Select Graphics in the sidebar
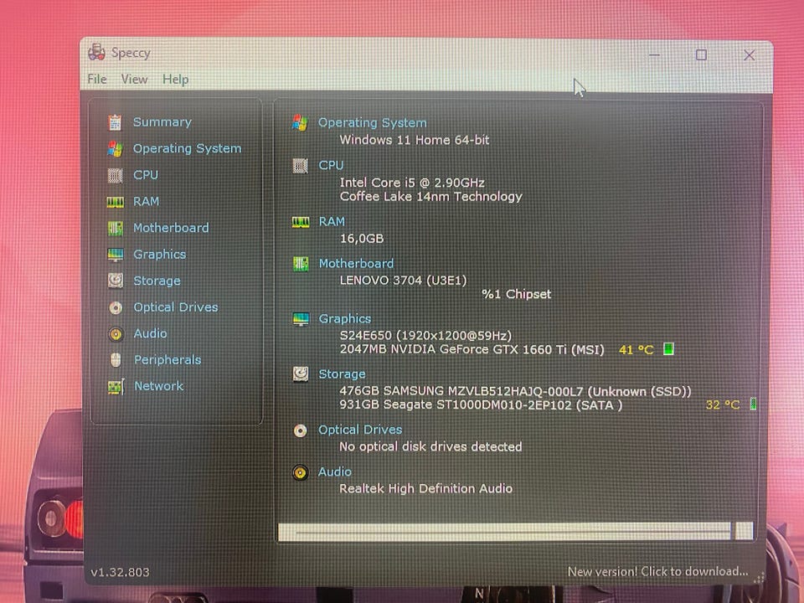804x603 pixels. [x=159, y=255]
